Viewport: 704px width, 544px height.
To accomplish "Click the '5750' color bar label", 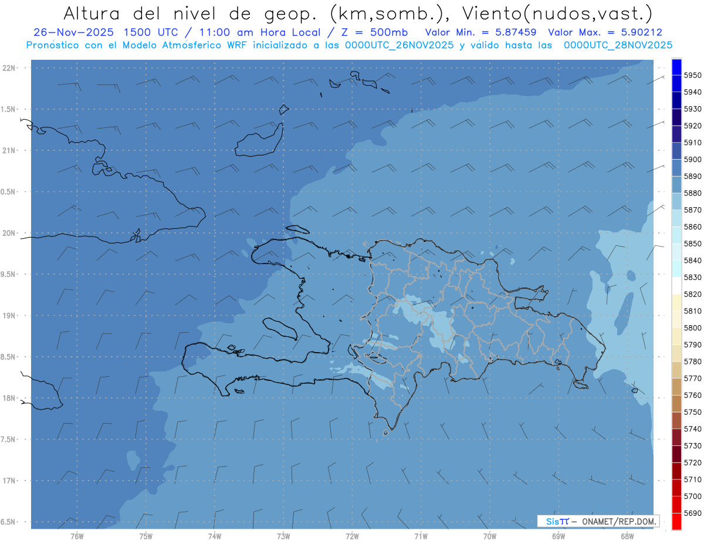I will pos(693,412).
